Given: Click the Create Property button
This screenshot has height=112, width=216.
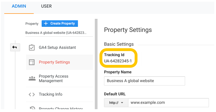Looking at the screenshot, I should point(60,23).
